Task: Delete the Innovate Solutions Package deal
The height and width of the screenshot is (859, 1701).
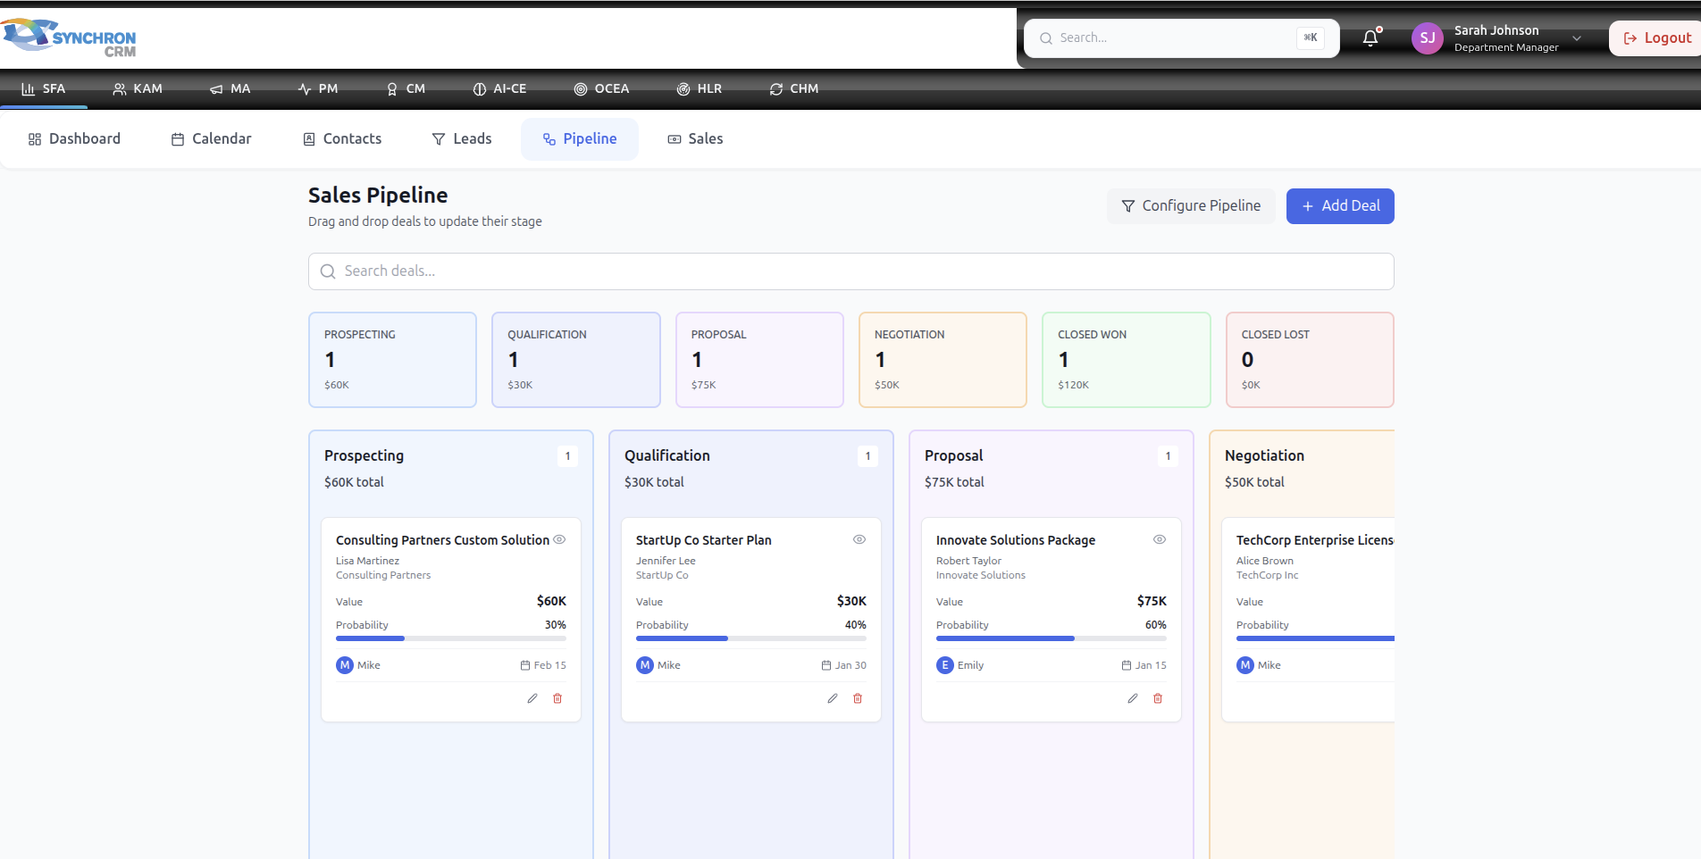Action: pos(1158,698)
